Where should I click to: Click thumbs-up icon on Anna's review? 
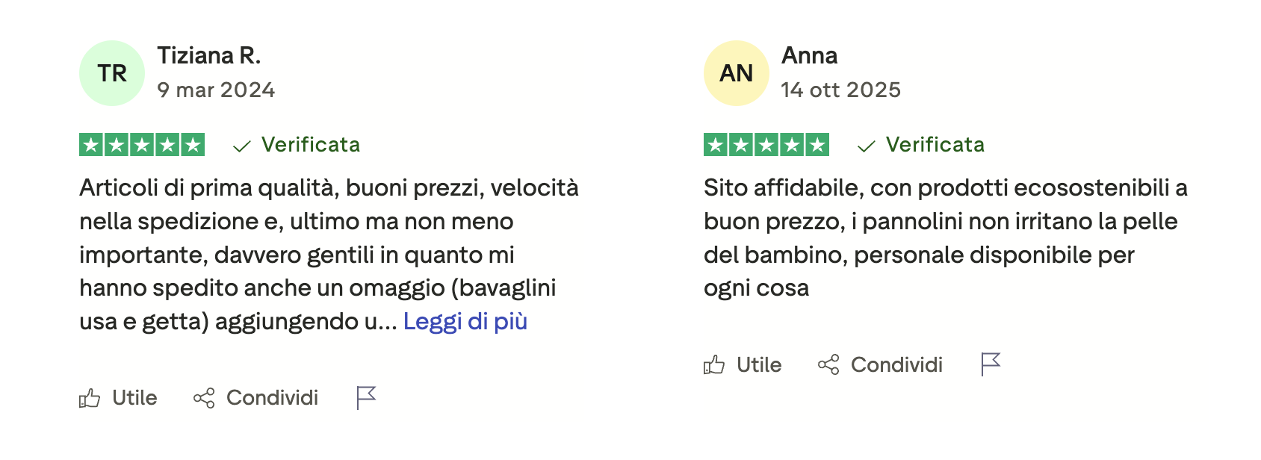click(x=714, y=364)
